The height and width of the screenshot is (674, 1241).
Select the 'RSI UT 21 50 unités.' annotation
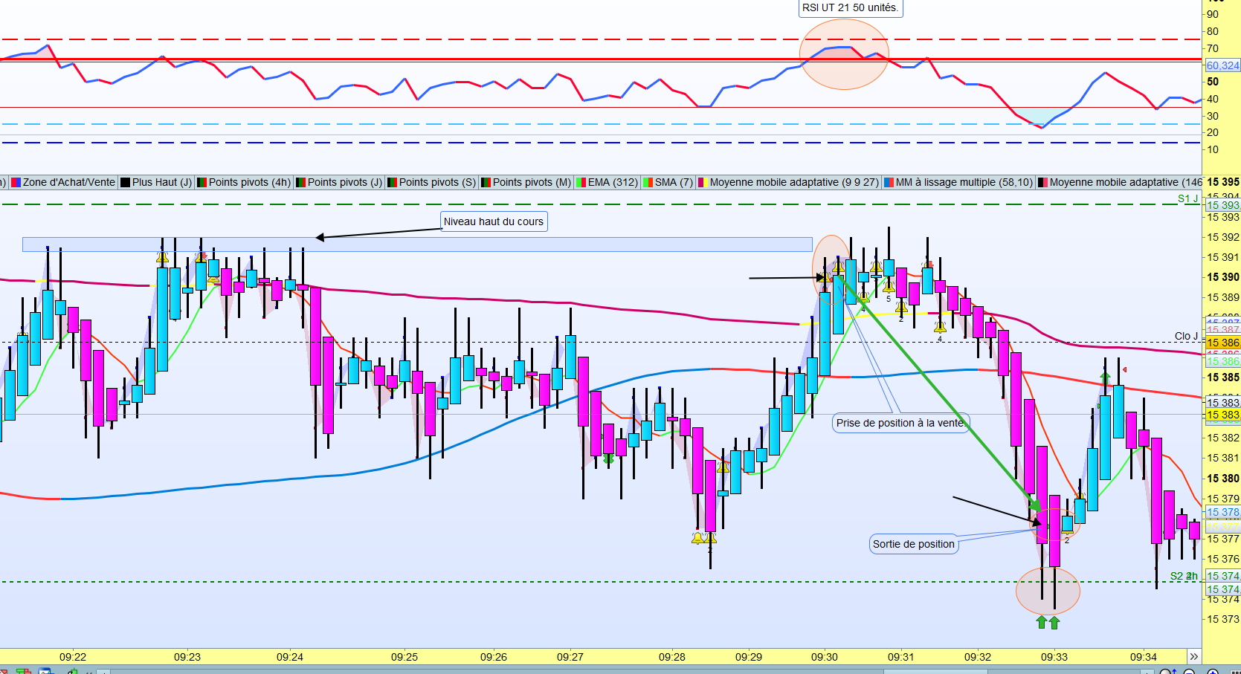pos(850,8)
